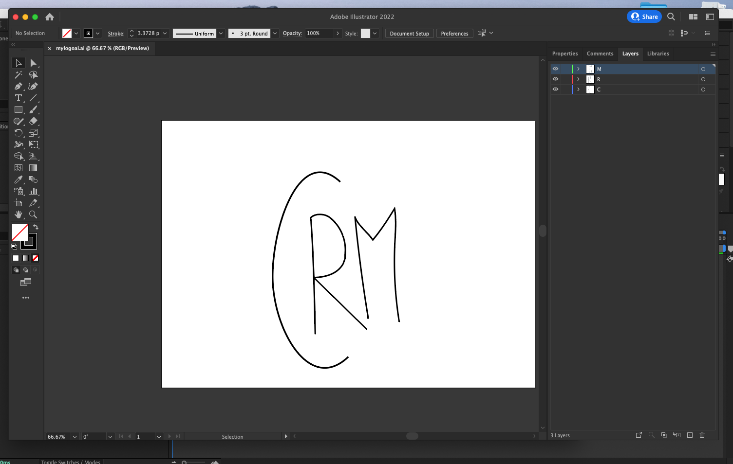Open the Preferences dialog
This screenshot has width=733, height=464.
pyautogui.click(x=454, y=33)
